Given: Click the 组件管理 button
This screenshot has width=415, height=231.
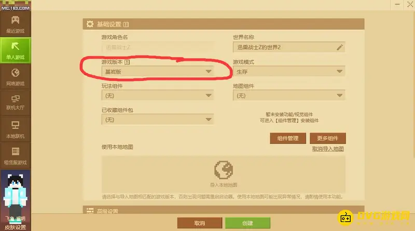Looking at the screenshot, I should 288,138.
